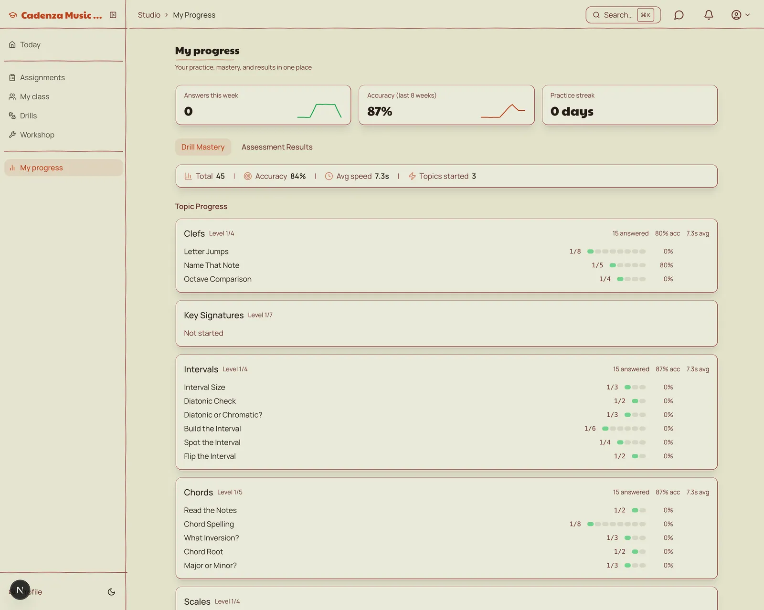Click the Topics started lightning icon
The height and width of the screenshot is (610, 764).
[412, 176]
